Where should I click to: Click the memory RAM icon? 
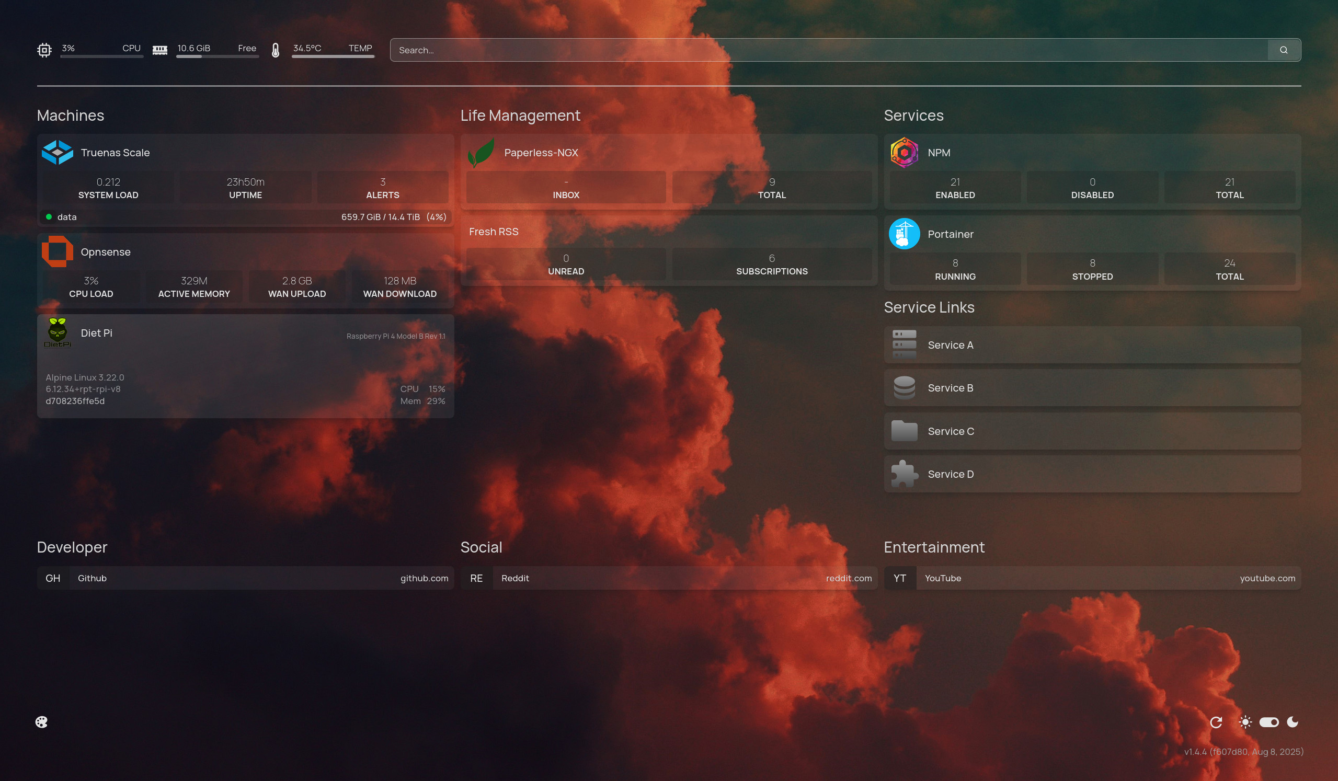coord(160,50)
